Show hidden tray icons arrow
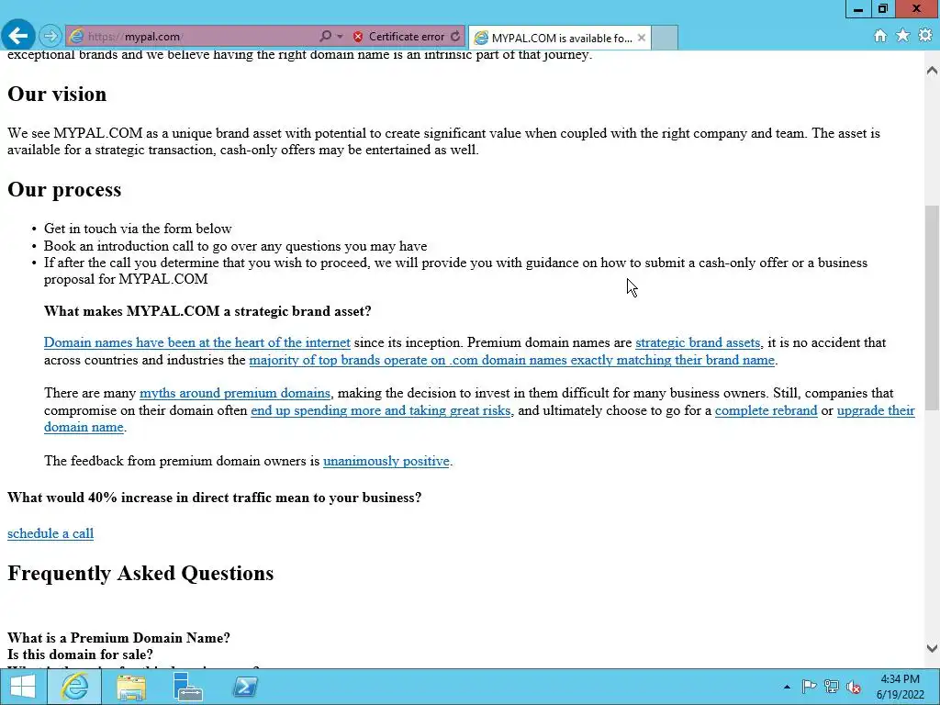Image resolution: width=940 pixels, height=705 pixels. (x=787, y=687)
